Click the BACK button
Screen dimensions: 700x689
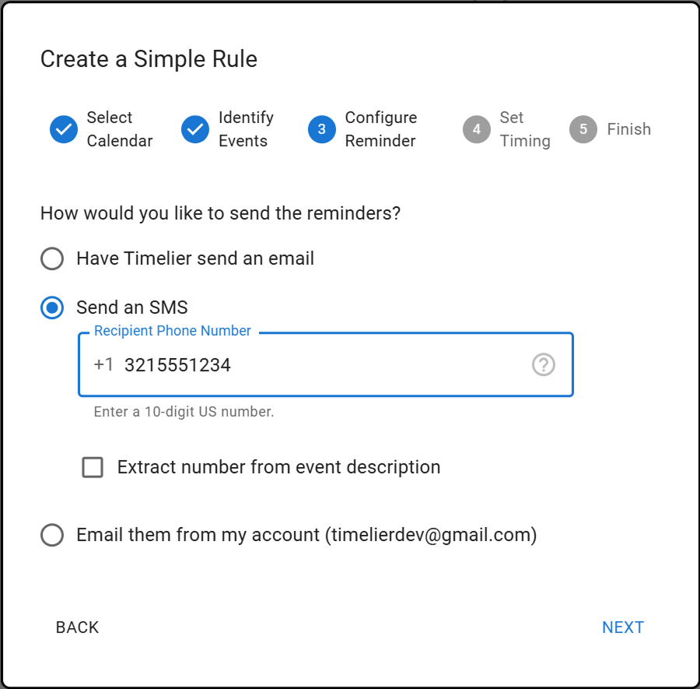[77, 627]
